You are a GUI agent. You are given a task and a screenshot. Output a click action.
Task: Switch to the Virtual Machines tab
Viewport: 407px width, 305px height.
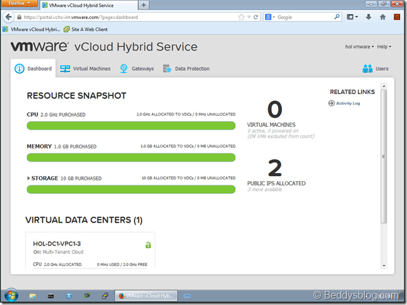(x=85, y=69)
